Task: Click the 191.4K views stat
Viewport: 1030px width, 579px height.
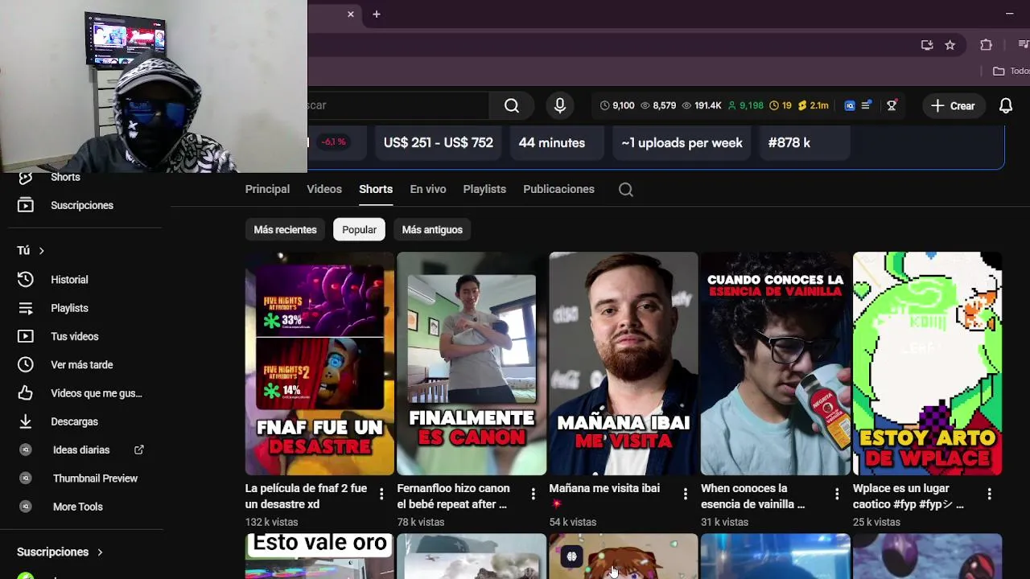Action: click(x=702, y=105)
